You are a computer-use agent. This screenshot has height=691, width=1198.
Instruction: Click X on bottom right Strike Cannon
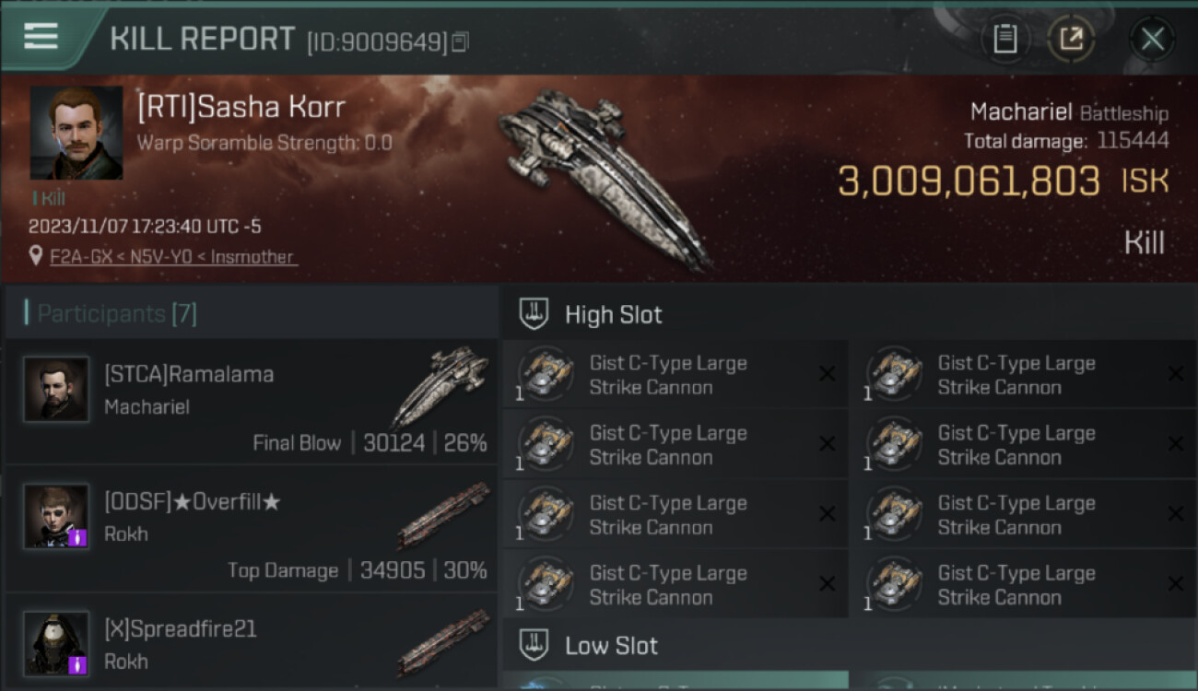click(1175, 584)
